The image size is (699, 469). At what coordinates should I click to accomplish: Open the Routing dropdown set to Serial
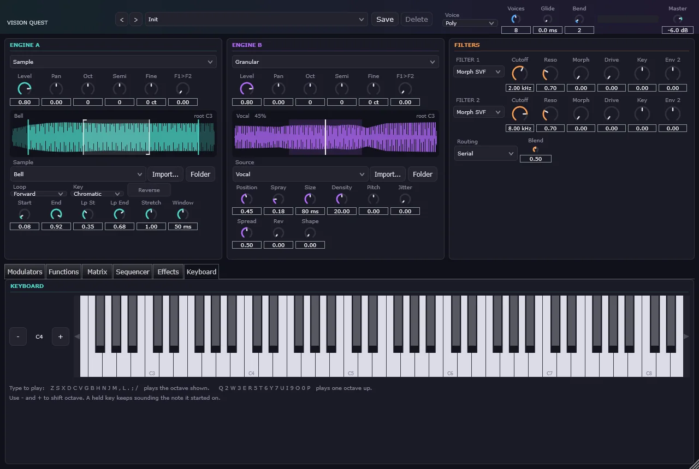tap(485, 153)
